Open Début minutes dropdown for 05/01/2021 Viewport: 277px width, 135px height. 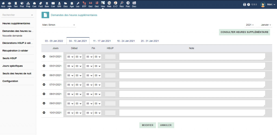tap(78, 66)
